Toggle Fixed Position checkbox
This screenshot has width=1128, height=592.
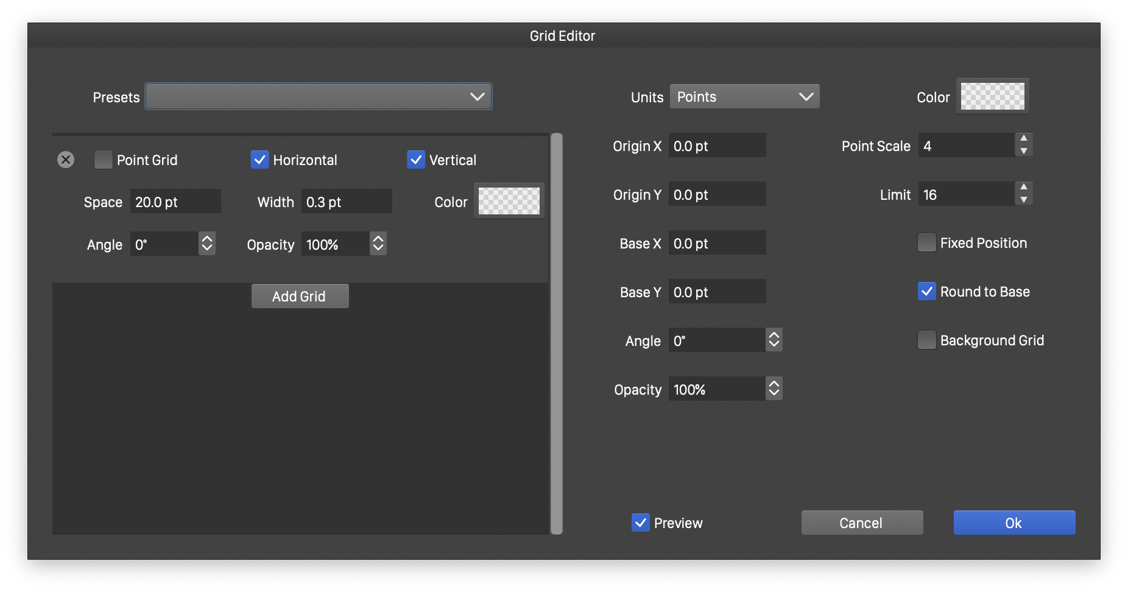926,242
